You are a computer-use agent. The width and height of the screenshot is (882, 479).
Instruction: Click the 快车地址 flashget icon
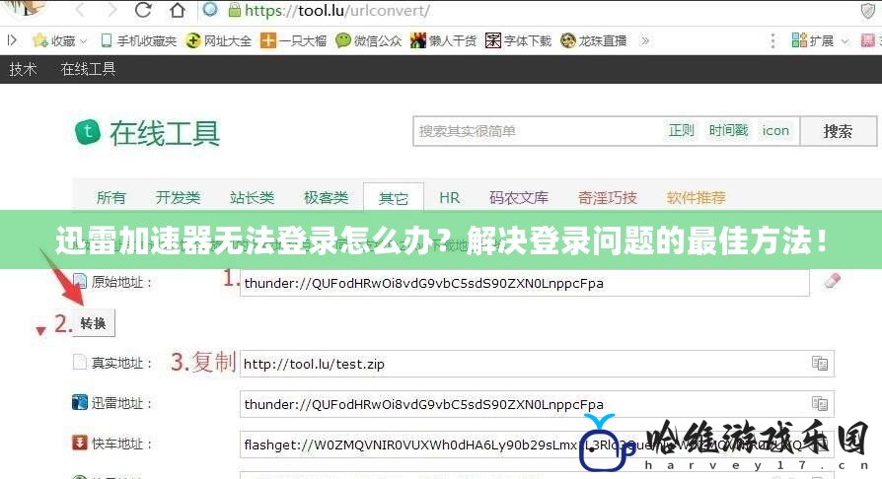[80, 443]
